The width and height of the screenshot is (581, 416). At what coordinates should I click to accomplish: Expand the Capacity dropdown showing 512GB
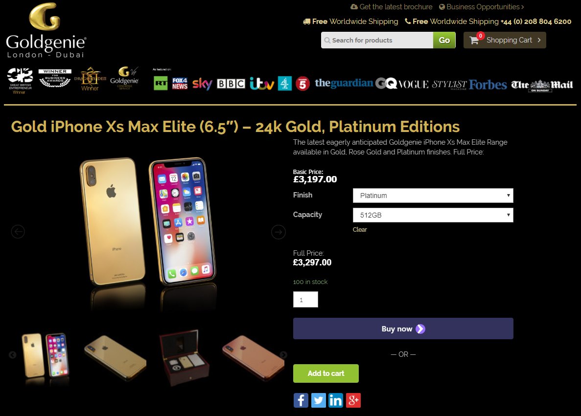[x=433, y=215]
